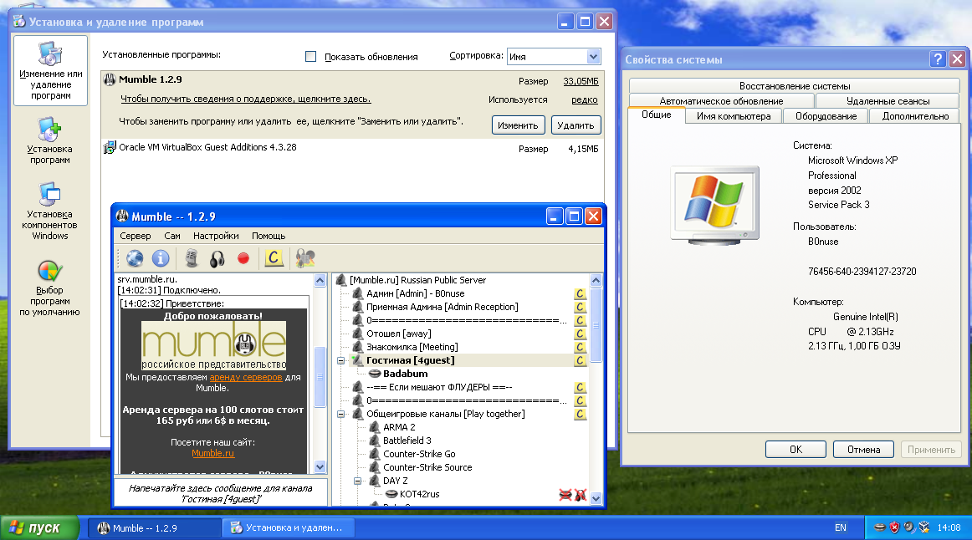
Task: Open the Настройки menu in Mumble
Action: click(x=216, y=236)
